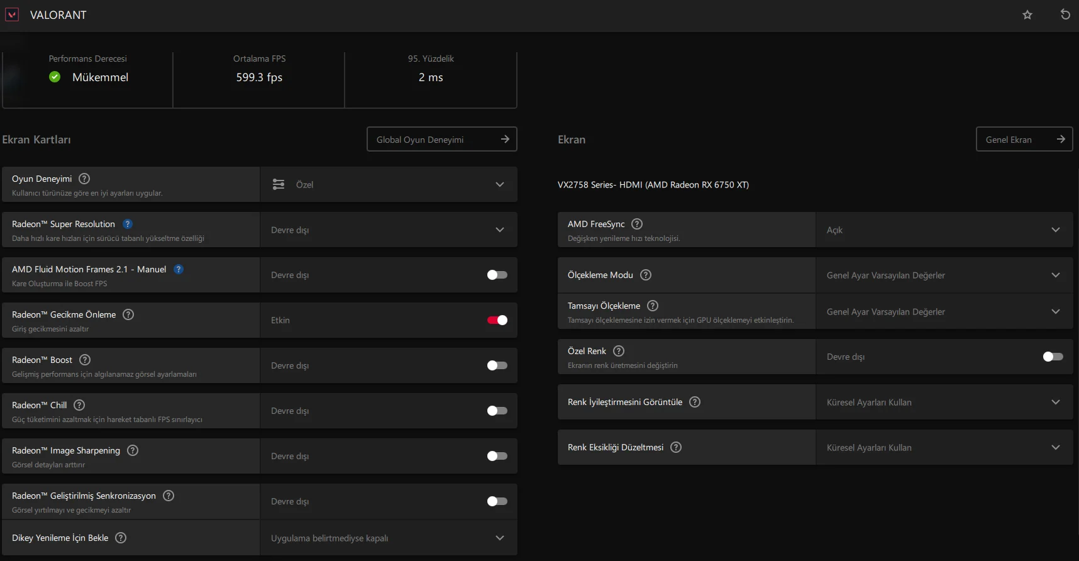Open Global Oyun Deneyimi settings

pos(441,139)
